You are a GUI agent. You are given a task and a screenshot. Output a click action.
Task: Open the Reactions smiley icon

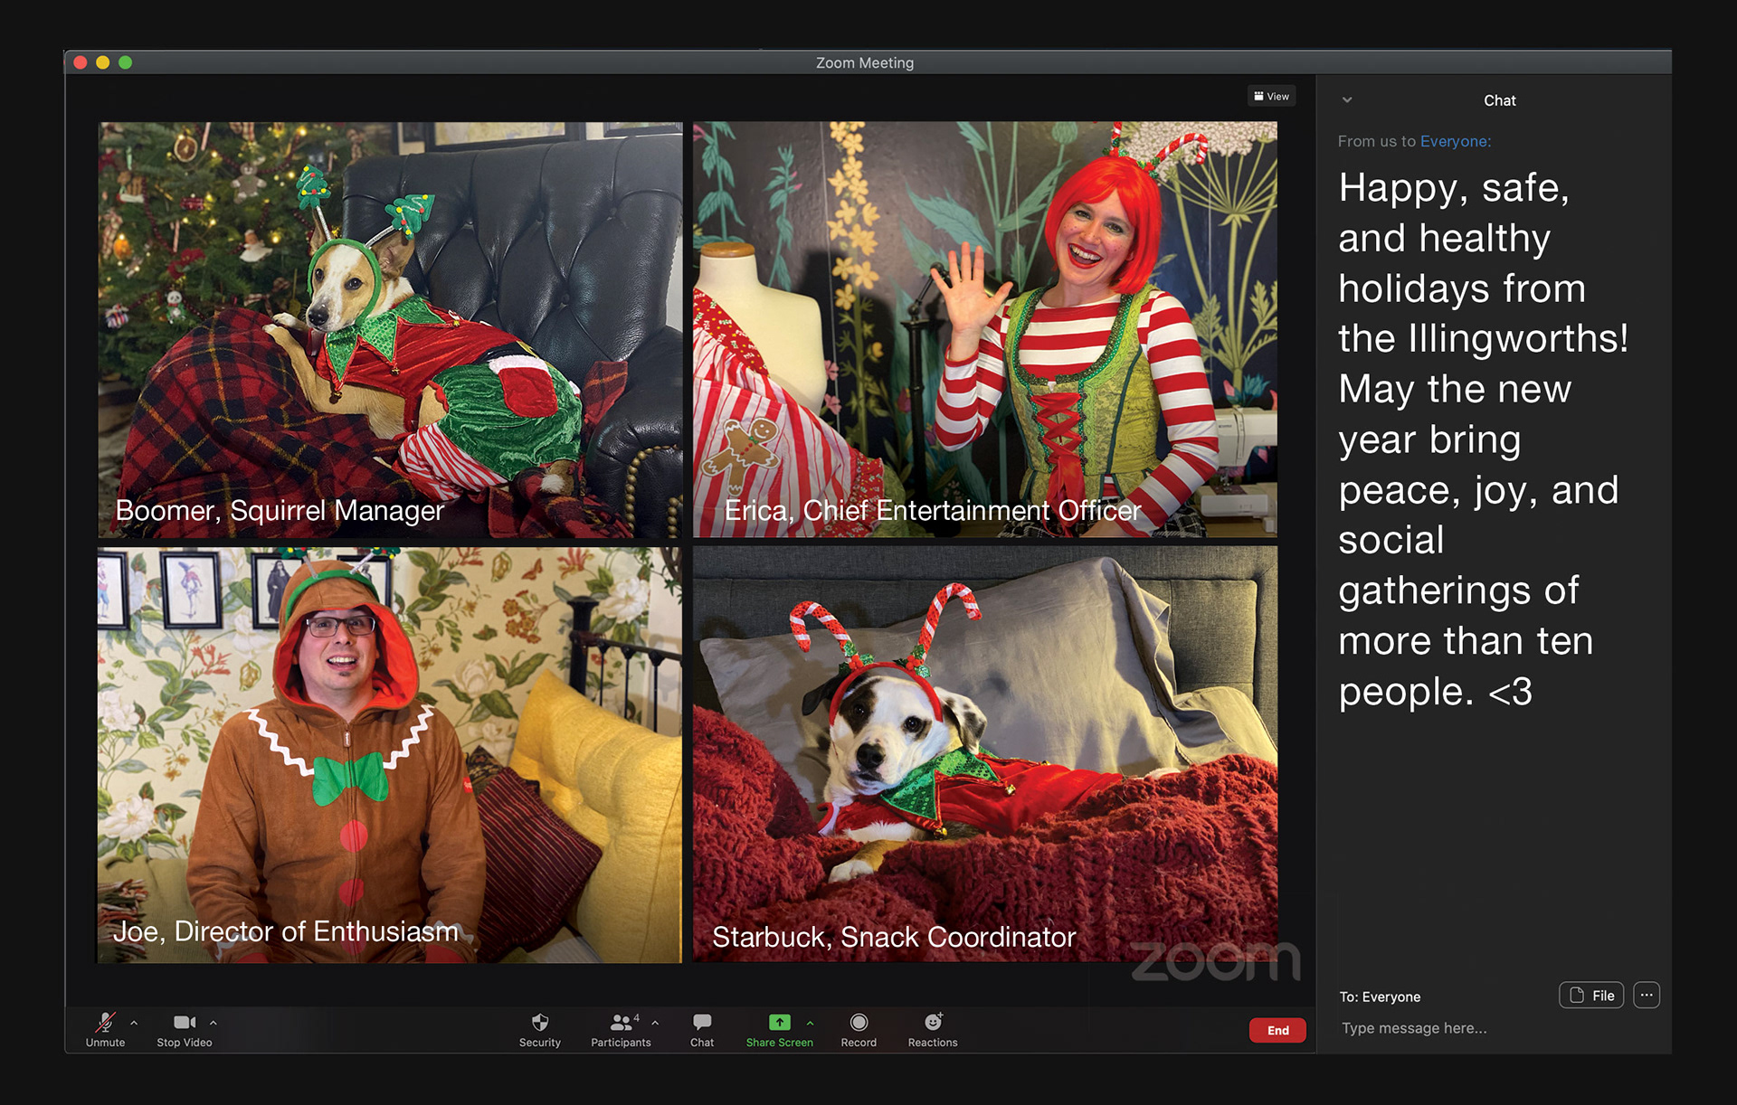click(933, 1023)
